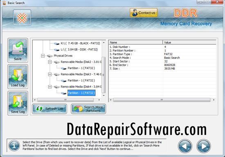Select Removable Media Disk3 - 7.46 GB
The width and height of the screenshot is (225, 157).
pos(81,74)
